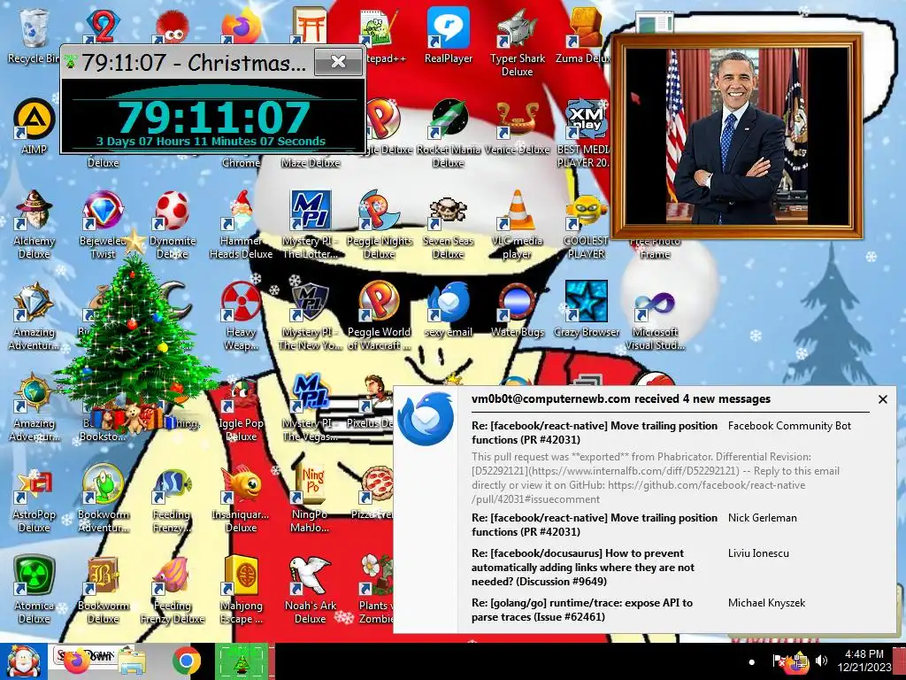Open the Firefox desktop shortcut

click(x=241, y=26)
